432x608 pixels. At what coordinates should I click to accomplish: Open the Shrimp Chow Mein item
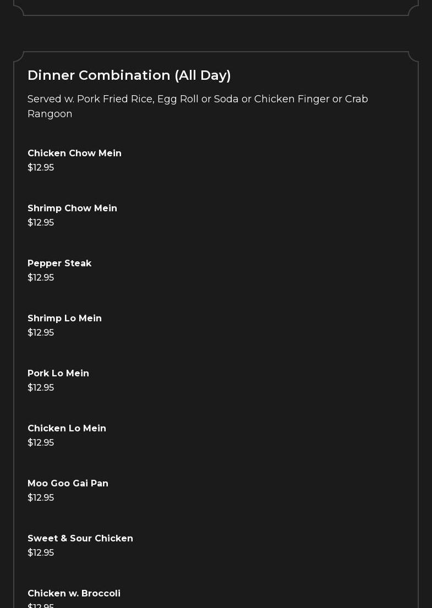(72, 208)
